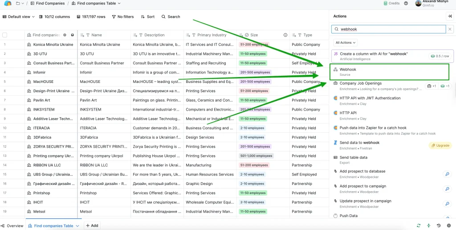Click the settings gear in bottom bar
The height and width of the screenshot is (230, 456).
click(448, 226)
